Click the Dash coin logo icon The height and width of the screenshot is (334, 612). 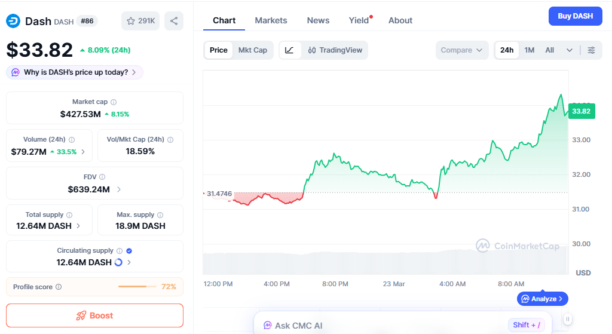(13, 21)
